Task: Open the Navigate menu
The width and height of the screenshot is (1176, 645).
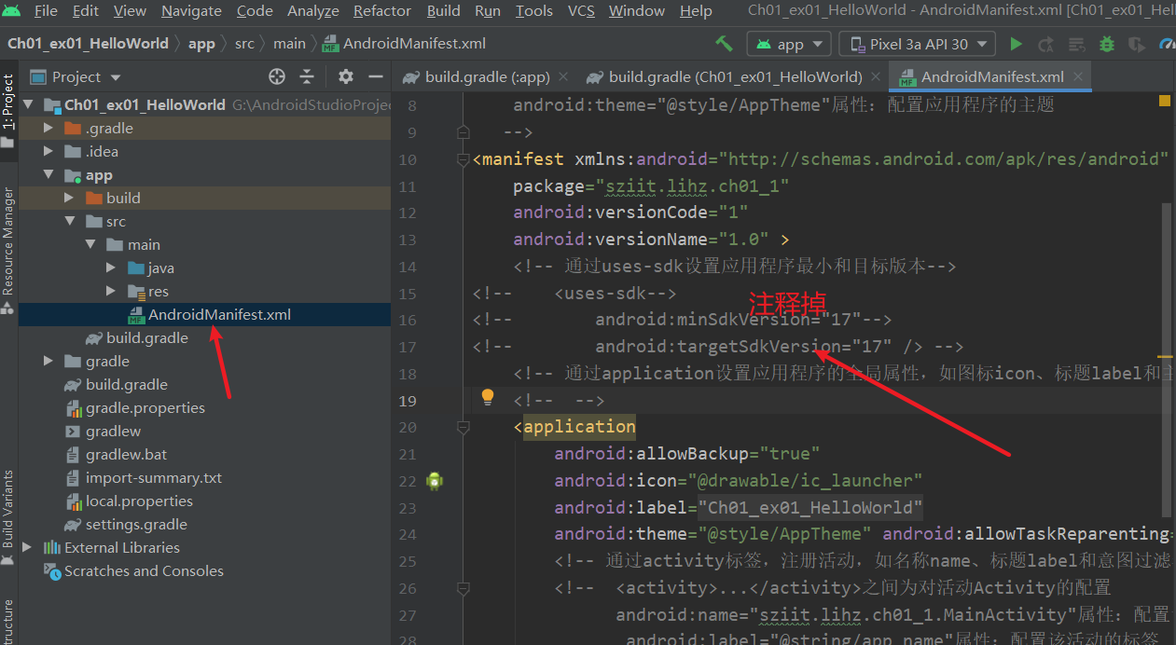Action: point(192,11)
